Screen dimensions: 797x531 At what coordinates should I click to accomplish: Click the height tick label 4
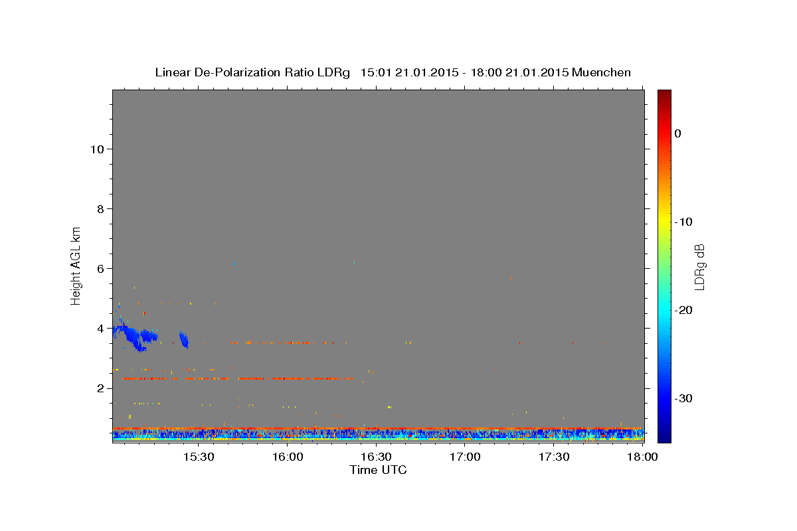(x=100, y=328)
